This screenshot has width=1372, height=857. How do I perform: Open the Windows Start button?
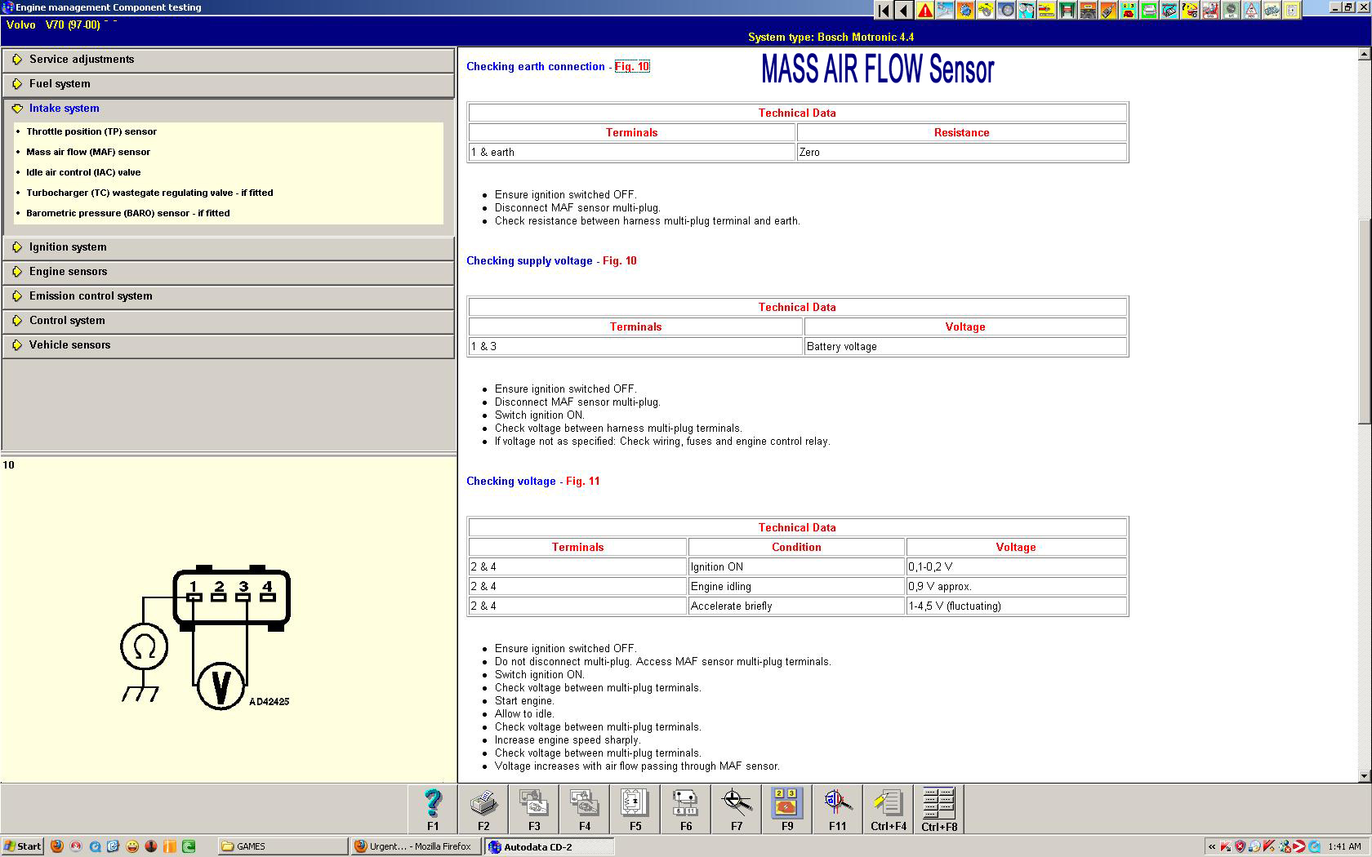[x=22, y=846]
